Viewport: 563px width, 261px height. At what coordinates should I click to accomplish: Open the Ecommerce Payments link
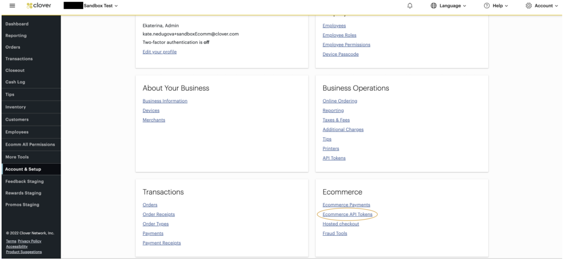346,205
